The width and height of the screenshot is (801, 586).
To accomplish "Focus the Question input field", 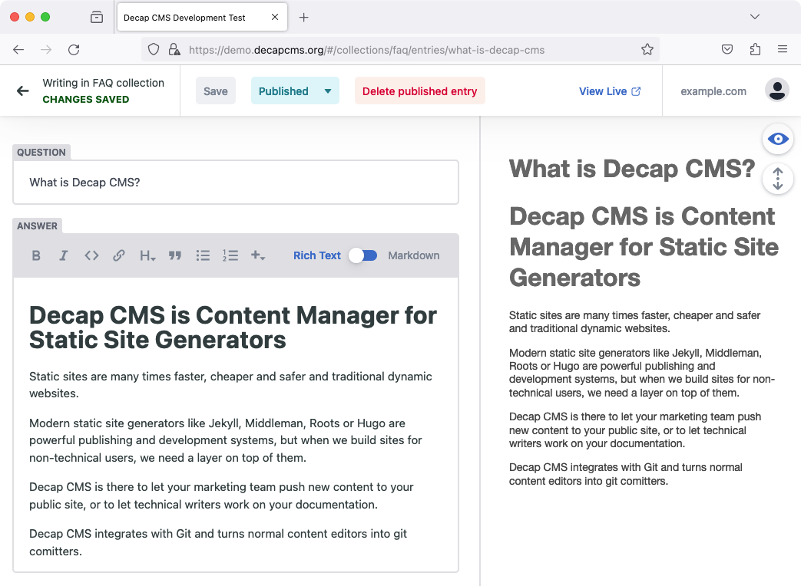I will tap(236, 183).
